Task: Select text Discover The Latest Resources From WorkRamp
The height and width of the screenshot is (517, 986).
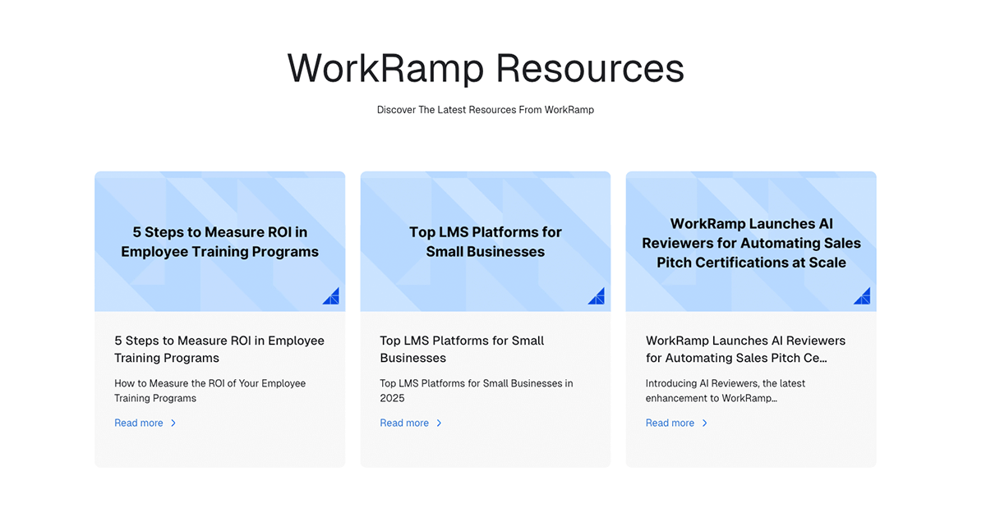Action: click(486, 110)
